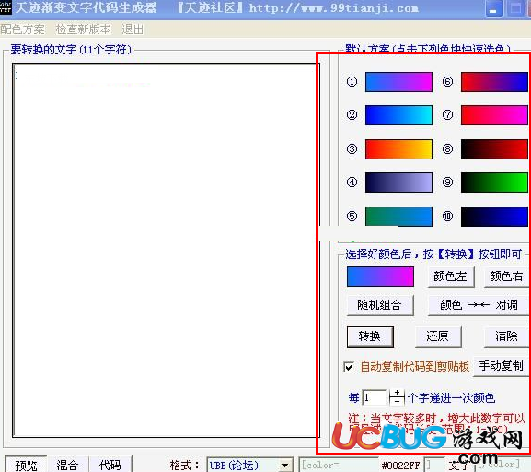531x472 pixels.
Task: Click the 随机组合 button
Action: pos(380,305)
